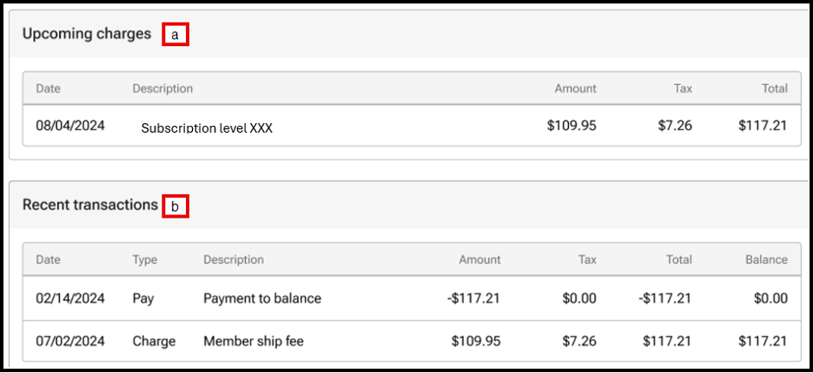The width and height of the screenshot is (813, 373).
Task: Click the Type column header
Action: point(146,259)
